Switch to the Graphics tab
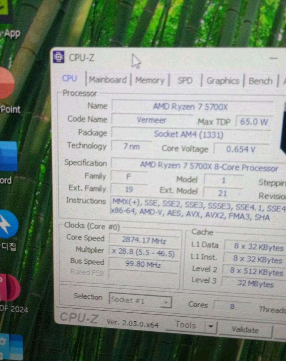Viewport: 286px width, 361px height. (223, 81)
